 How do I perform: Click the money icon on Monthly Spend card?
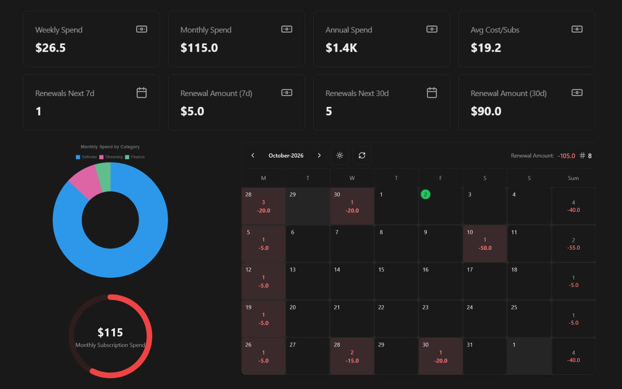pos(287,30)
